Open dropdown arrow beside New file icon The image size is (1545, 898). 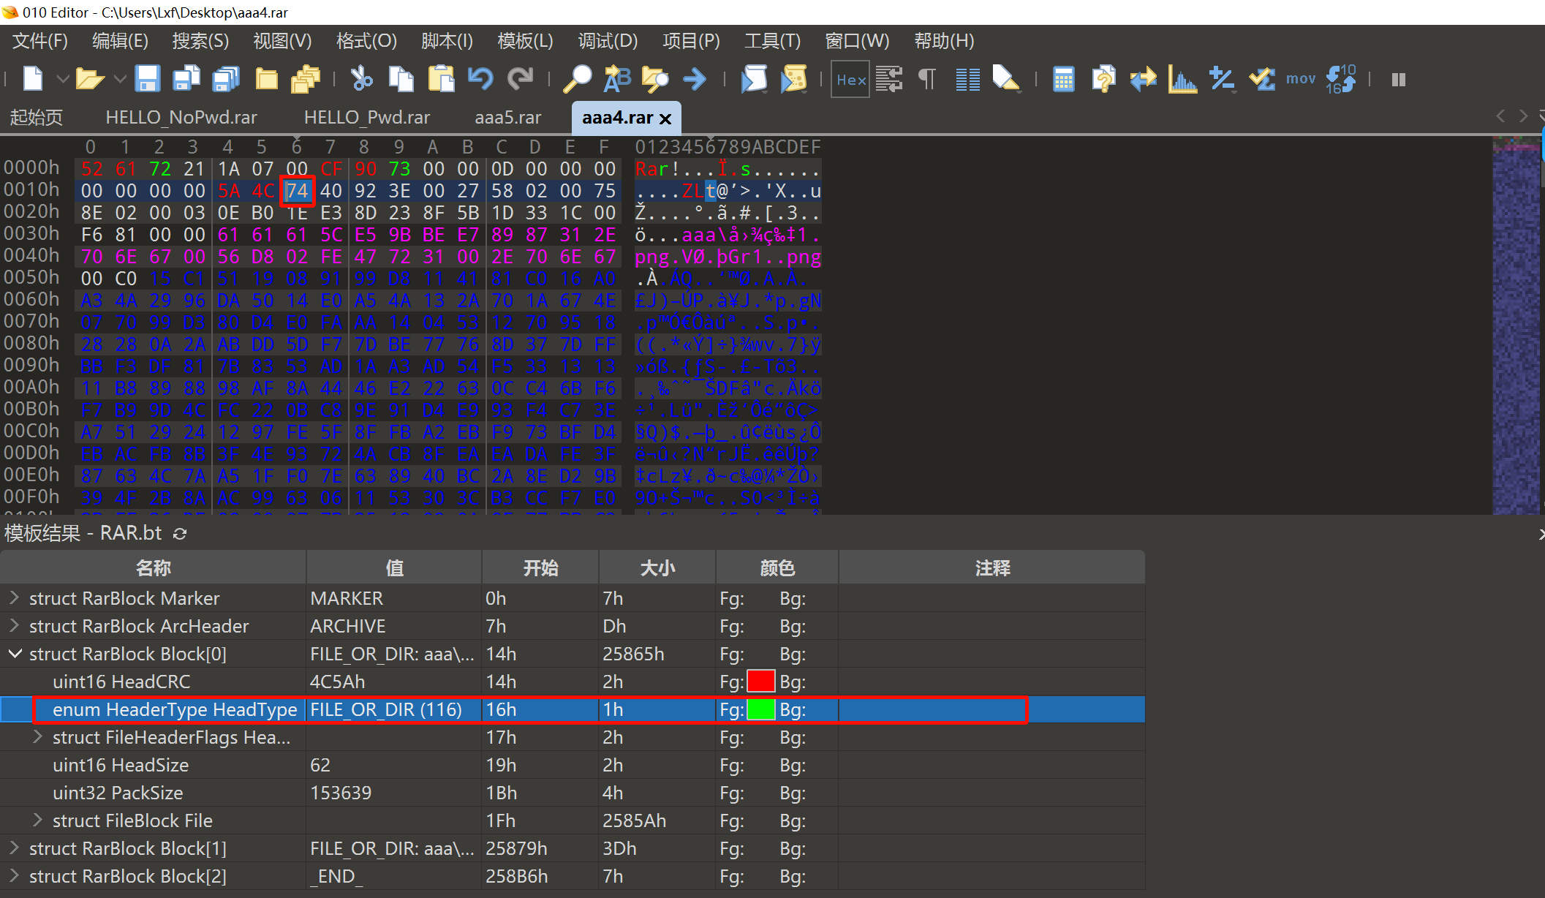point(63,79)
